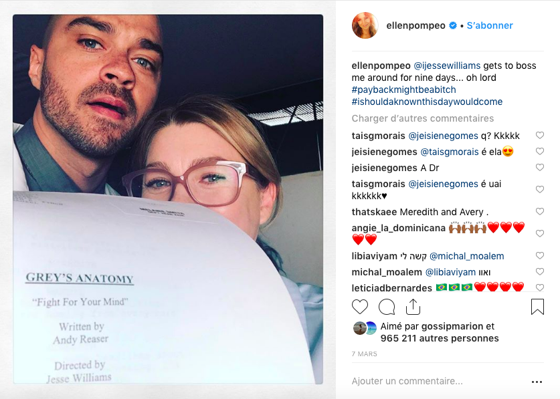The height and width of the screenshot is (399, 560).
Task: Open hashtag #paybackmightbeabitch
Action: coord(403,90)
